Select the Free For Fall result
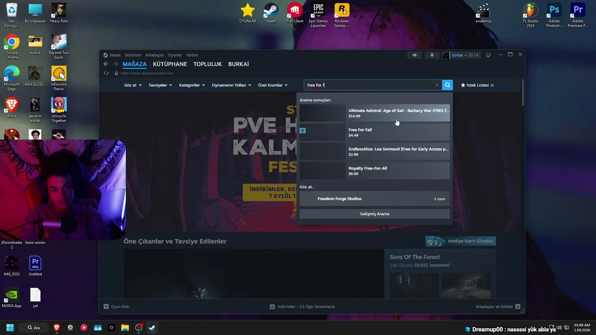The height and width of the screenshot is (335, 596). pyautogui.click(x=374, y=132)
